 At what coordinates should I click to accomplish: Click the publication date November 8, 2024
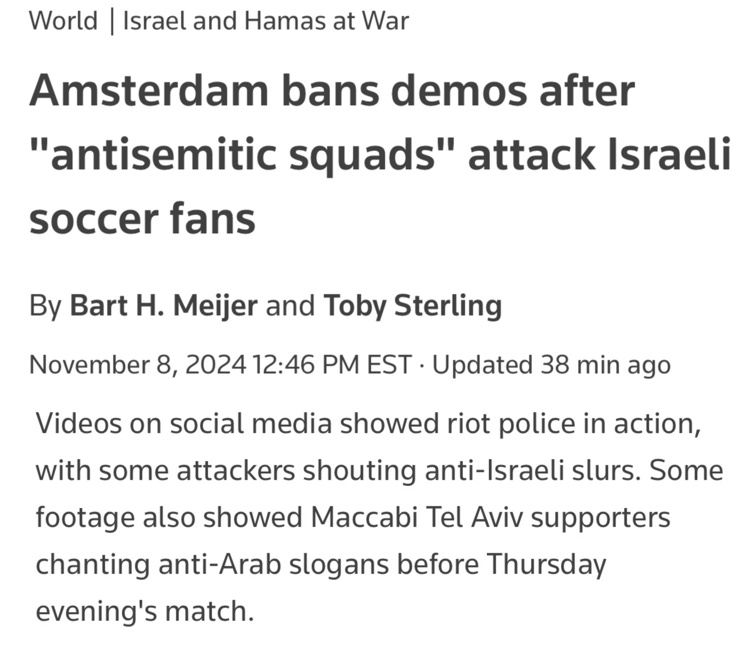(x=137, y=365)
